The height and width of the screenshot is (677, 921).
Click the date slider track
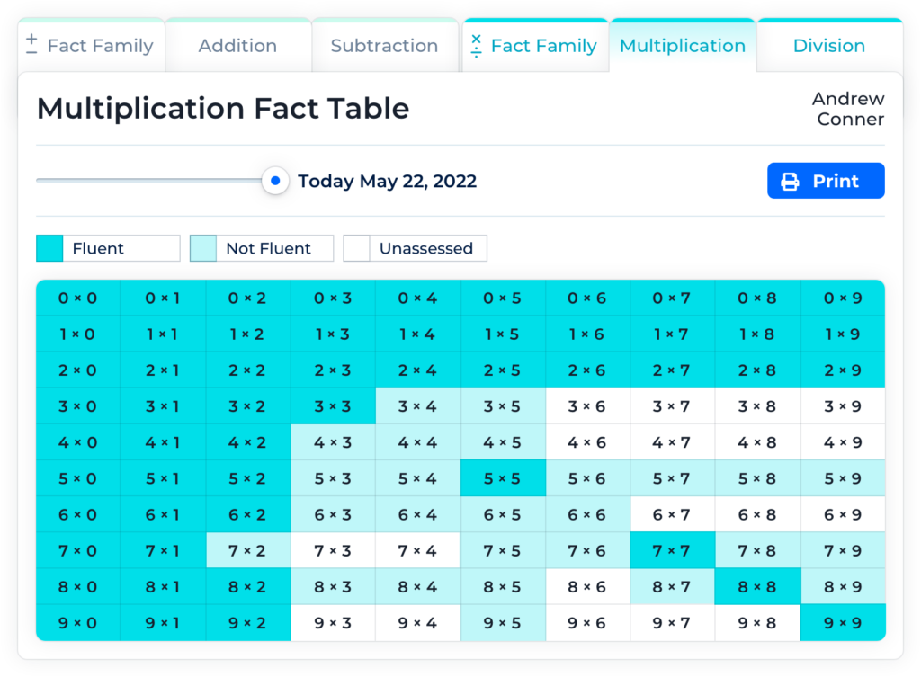[148, 181]
